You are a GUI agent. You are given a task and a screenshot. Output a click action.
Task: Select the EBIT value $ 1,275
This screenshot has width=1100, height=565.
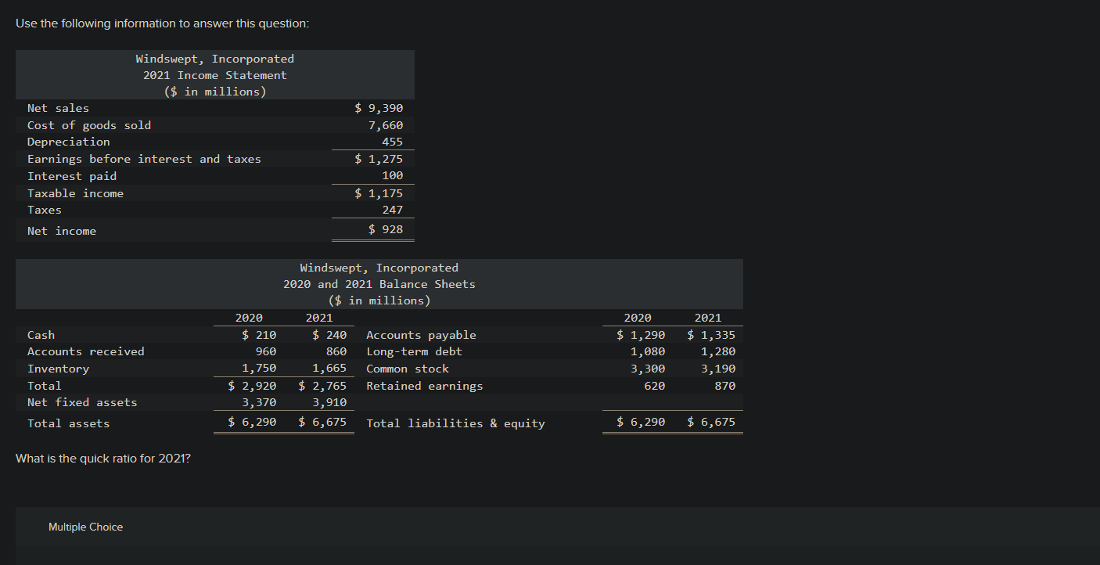379,159
